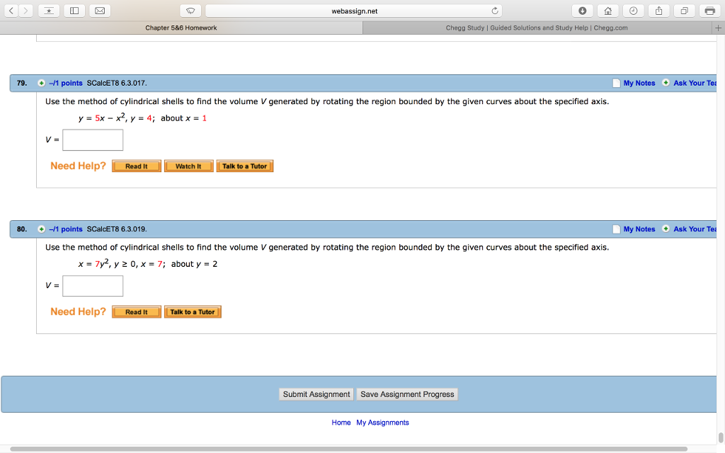
Task: Submit the assignment
Action: pos(316,394)
